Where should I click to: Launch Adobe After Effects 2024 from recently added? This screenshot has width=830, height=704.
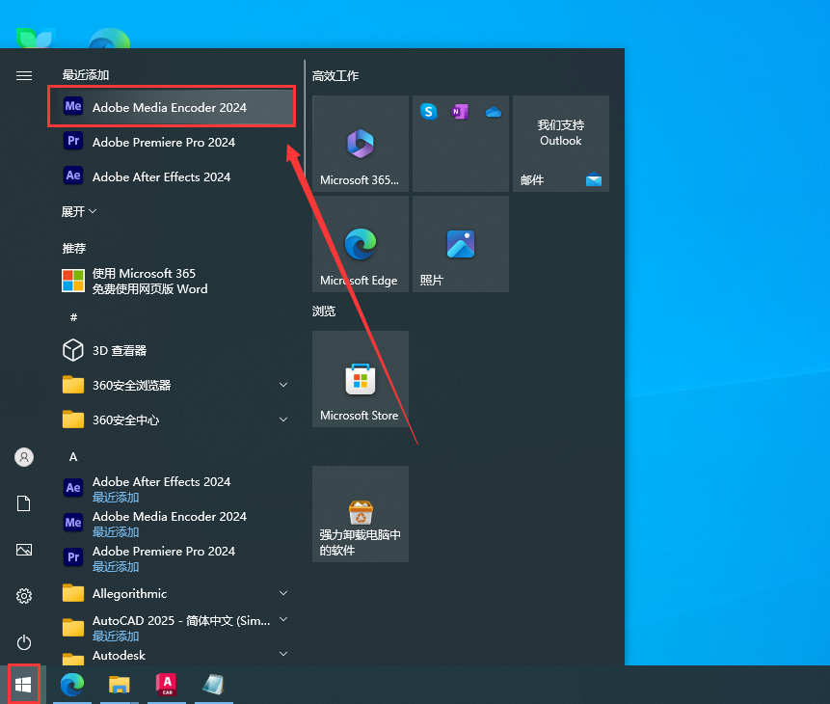(172, 176)
